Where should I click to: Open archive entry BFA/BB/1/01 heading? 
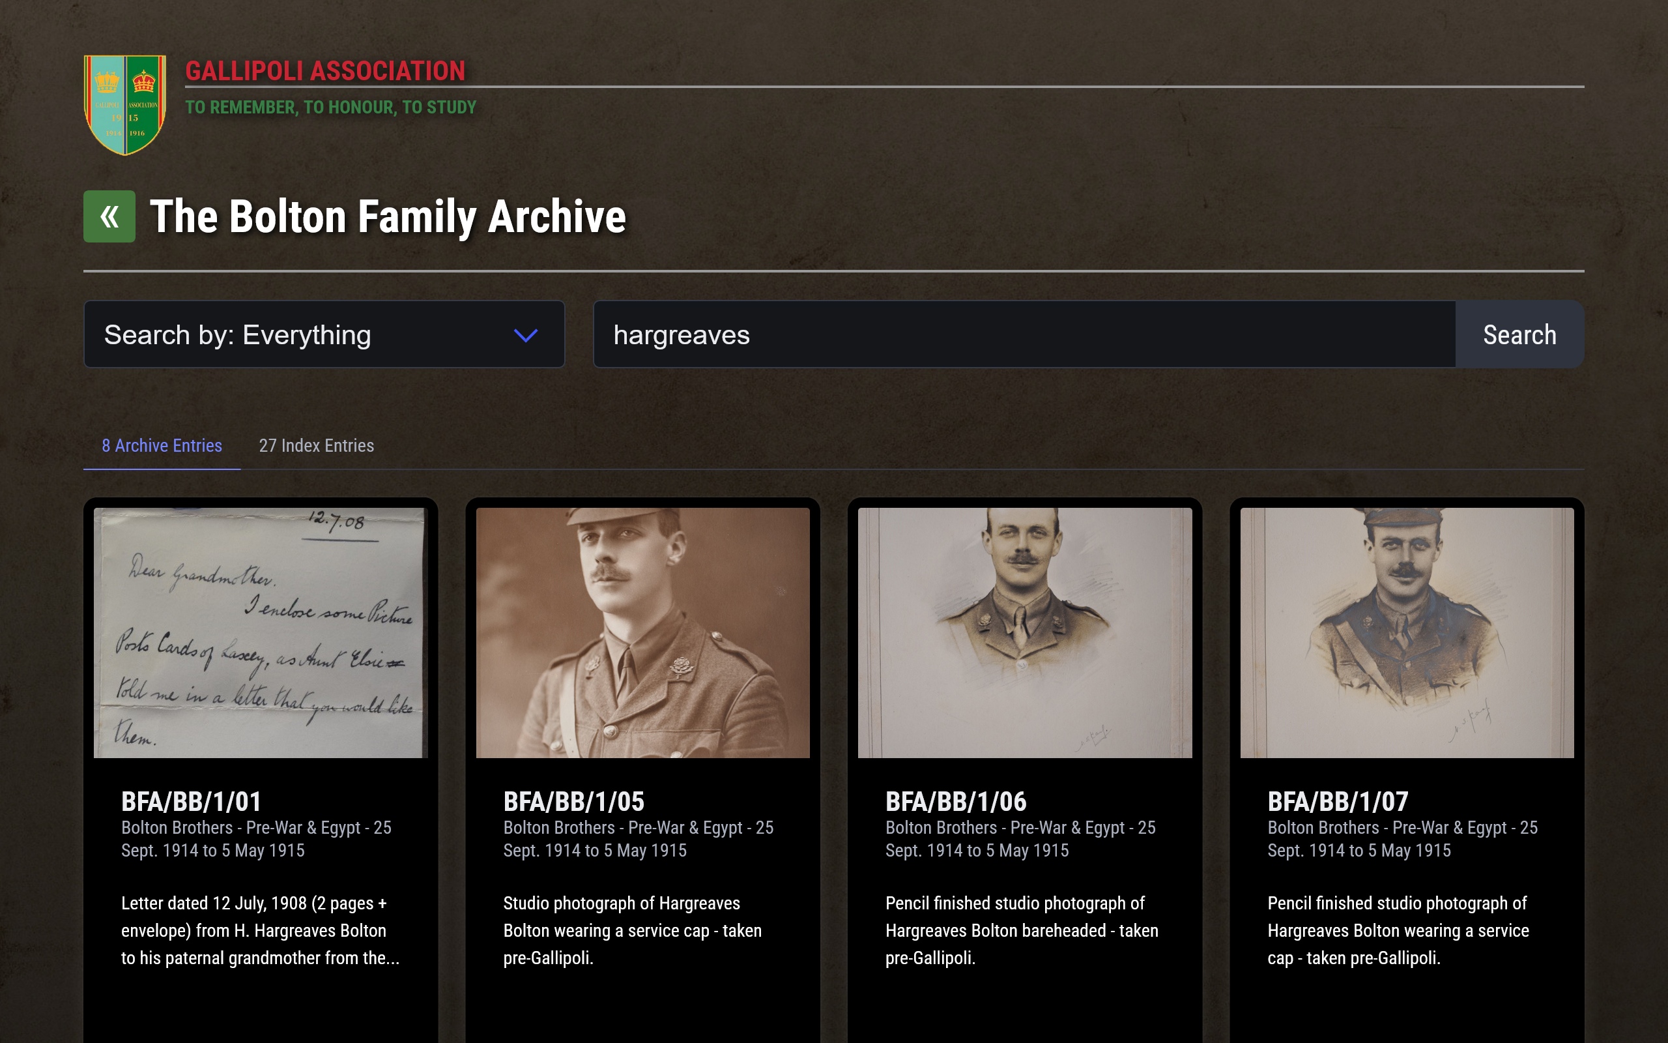point(192,802)
